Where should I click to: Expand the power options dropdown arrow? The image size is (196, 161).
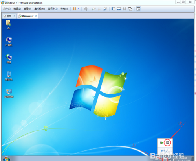click(79, 9)
